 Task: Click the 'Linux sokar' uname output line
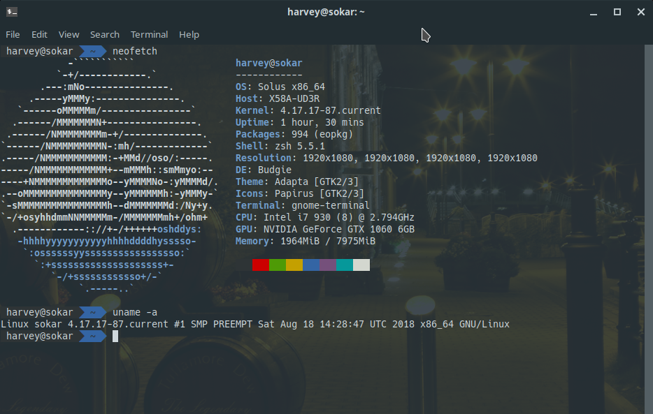point(255,324)
